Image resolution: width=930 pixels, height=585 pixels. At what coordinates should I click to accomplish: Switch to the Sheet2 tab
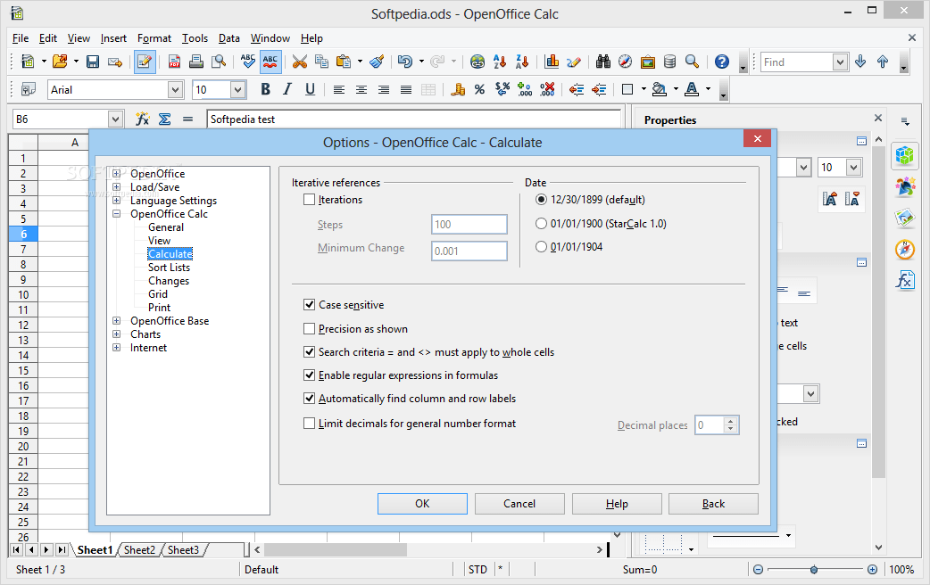(x=139, y=550)
